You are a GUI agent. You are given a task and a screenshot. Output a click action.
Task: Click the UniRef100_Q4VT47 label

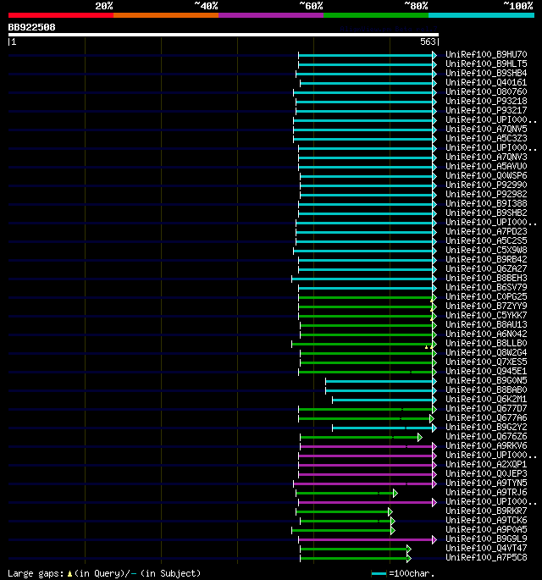(x=486, y=548)
